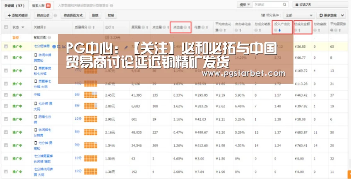This screenshot has height=179, width=351.
Task: Sort by 质量得分 column arrow
Action: click(94, 27)
